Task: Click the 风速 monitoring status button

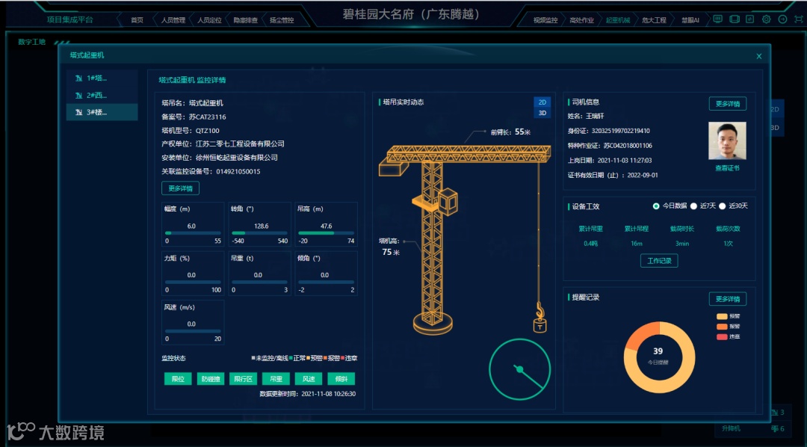Action: [309, 379]
